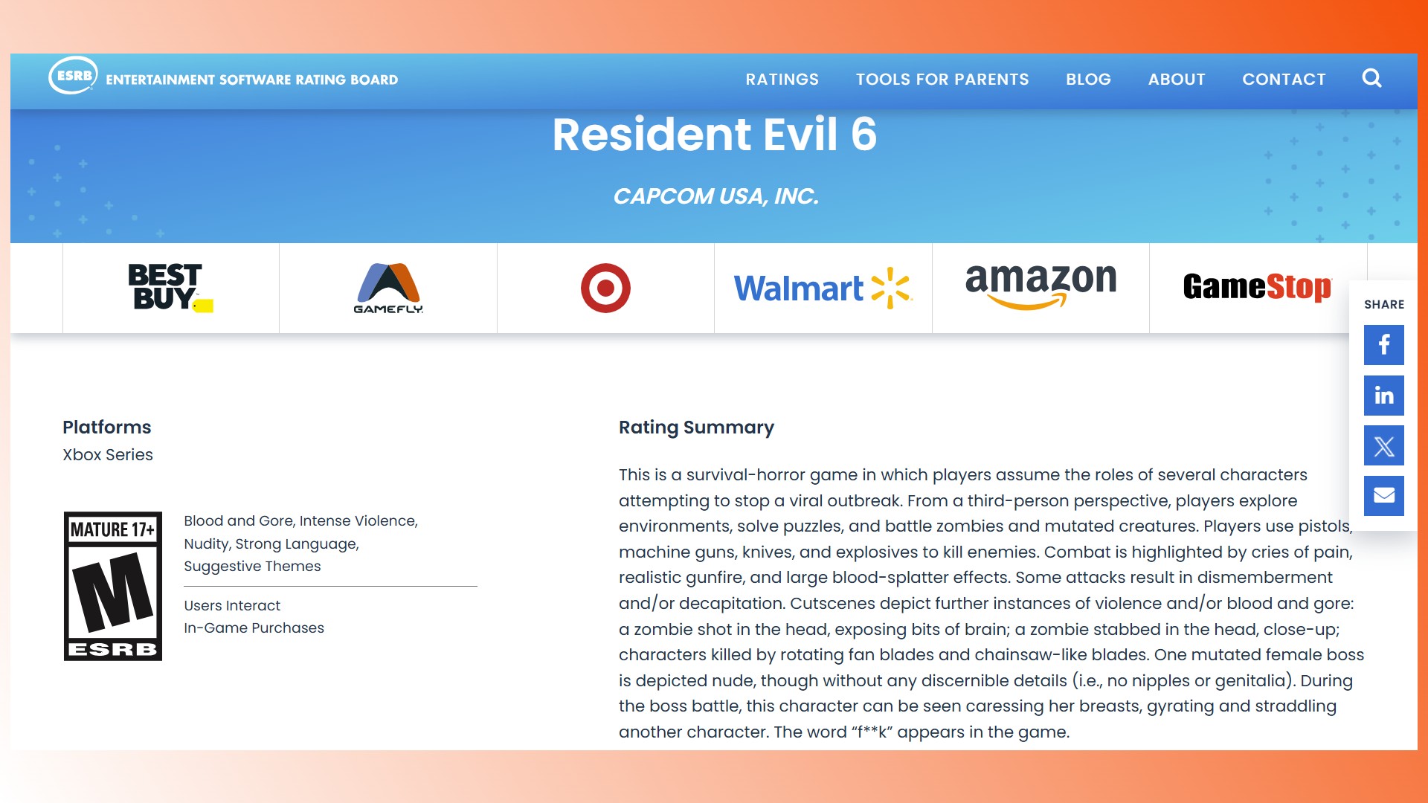
Task: Click the Best Buy retailer icon
Action: pos(170,287)
